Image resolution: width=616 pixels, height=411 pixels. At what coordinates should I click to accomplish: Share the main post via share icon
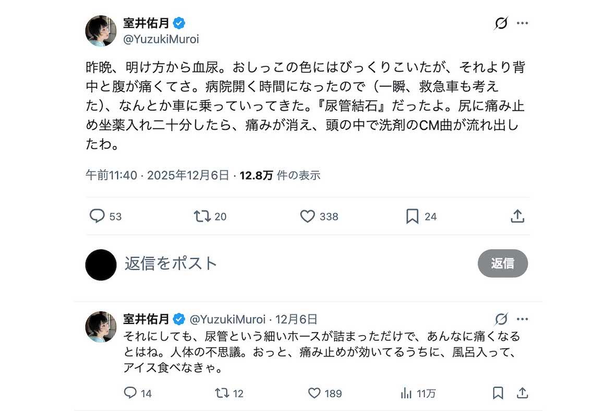point(517,216)
